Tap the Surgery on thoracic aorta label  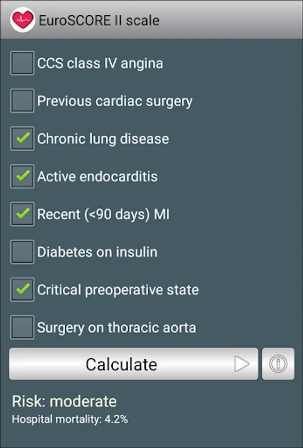[x=117, y=328]
